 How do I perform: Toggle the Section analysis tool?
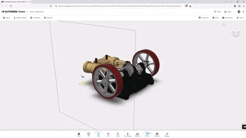[x=147, y=134]
